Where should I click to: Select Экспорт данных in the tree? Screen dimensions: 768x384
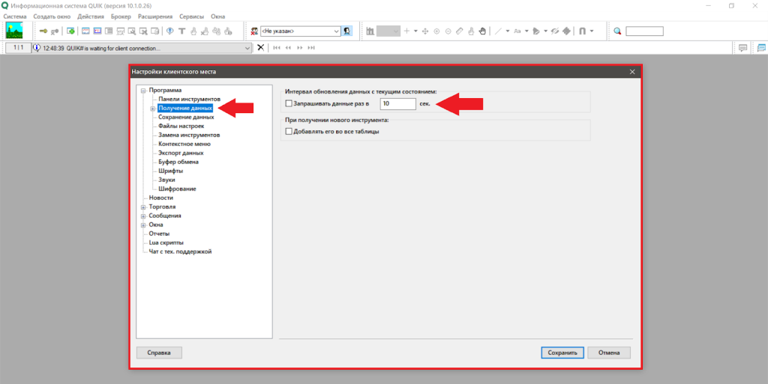click(181, 153)
